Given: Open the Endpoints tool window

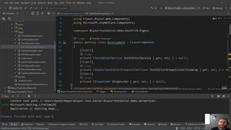Looking at the screenshot, I should (x=27, y=124).
